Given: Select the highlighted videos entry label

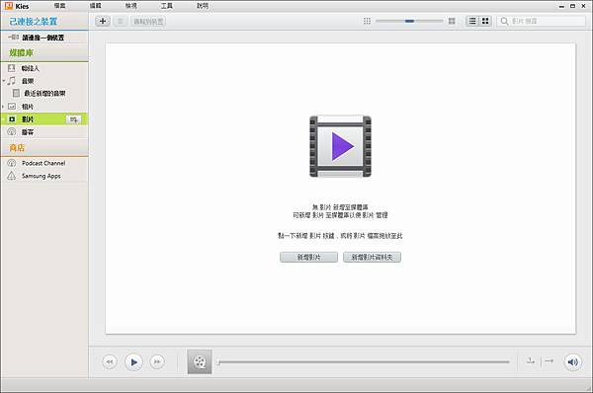Looking at the screenshot, I should [x=28, y=119].
